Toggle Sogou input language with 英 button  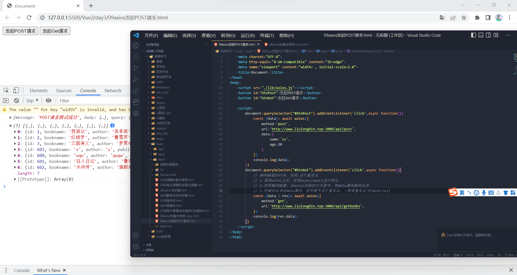tap(462, 192)
